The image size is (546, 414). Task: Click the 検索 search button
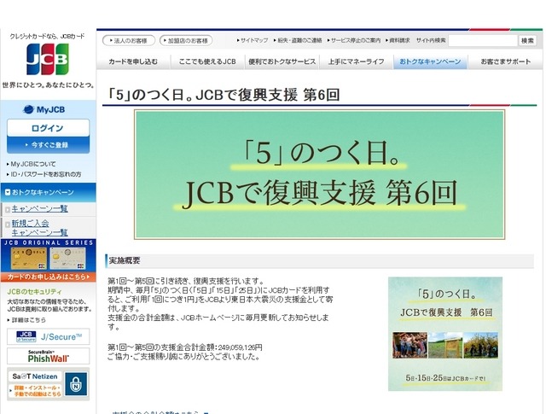527,41
